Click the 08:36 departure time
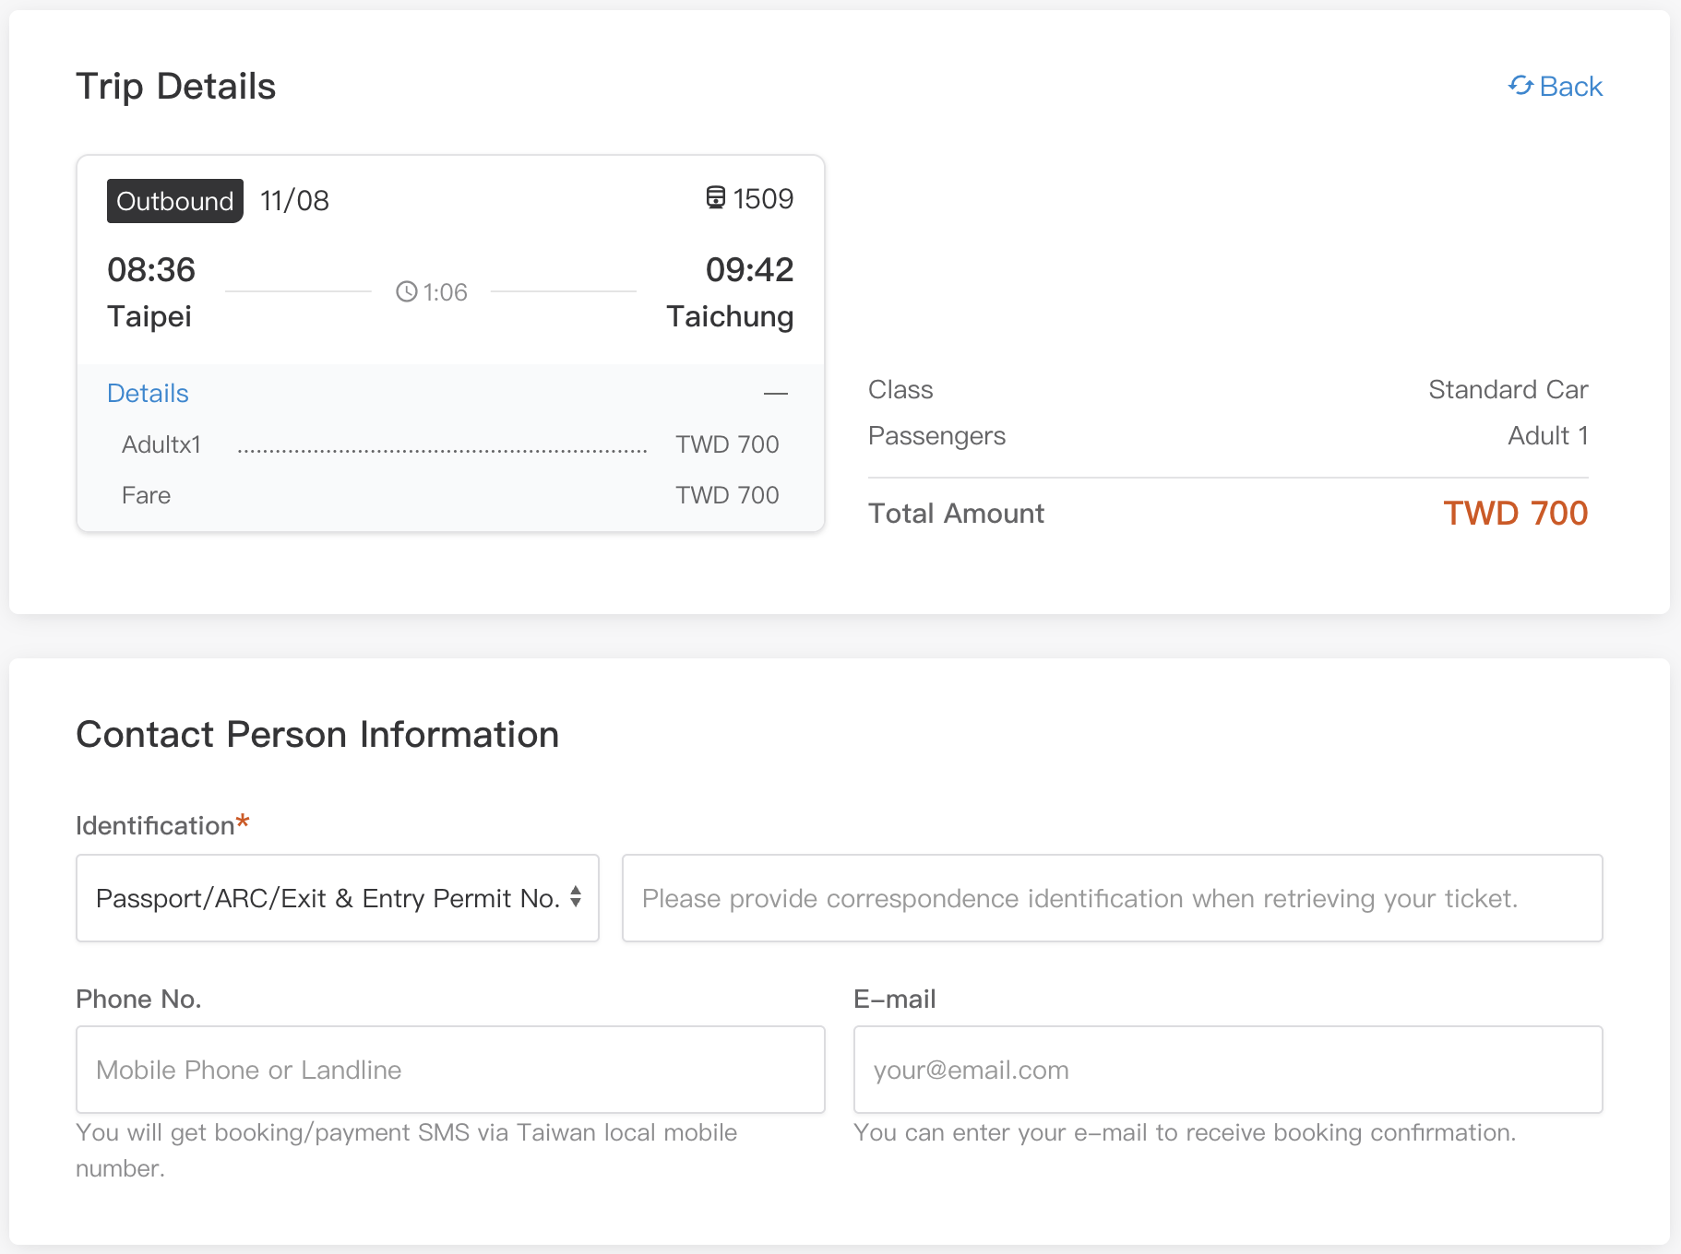Screen dimensions: 1681x1254 (151, 270)
